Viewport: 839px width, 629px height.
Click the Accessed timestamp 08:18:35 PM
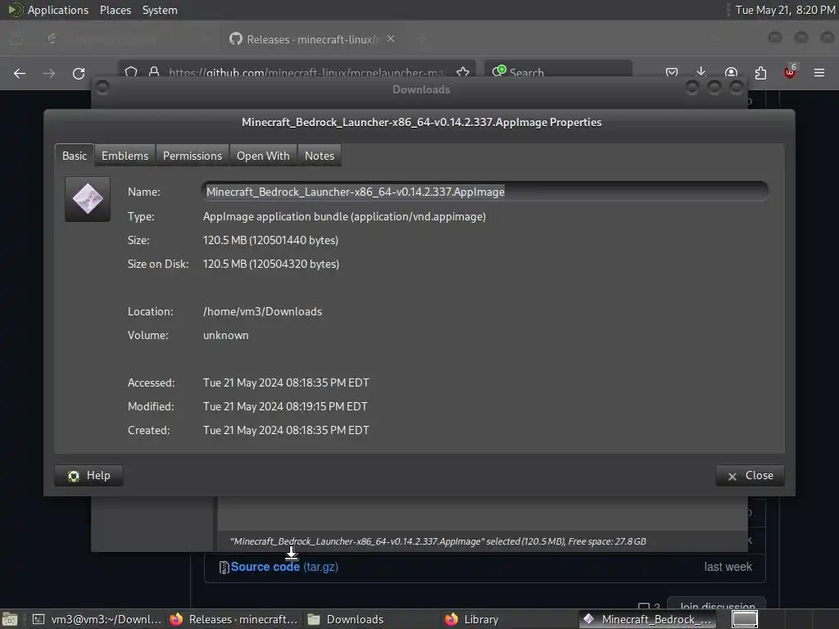coord(286,383)
